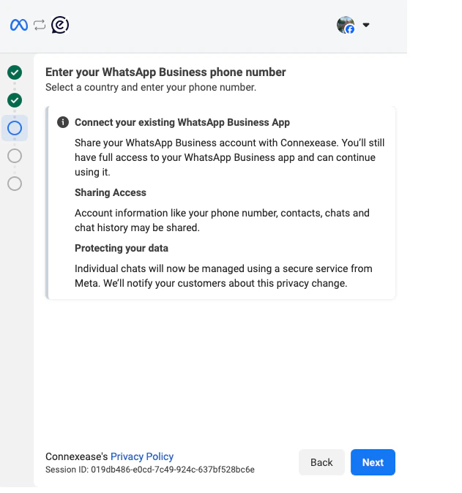Click the Connexease app logo
Viewport: 462px width, 493px height.
[x=60, y=25]
